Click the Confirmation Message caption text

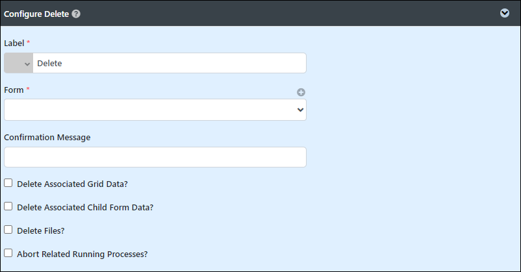pos(47,138)
